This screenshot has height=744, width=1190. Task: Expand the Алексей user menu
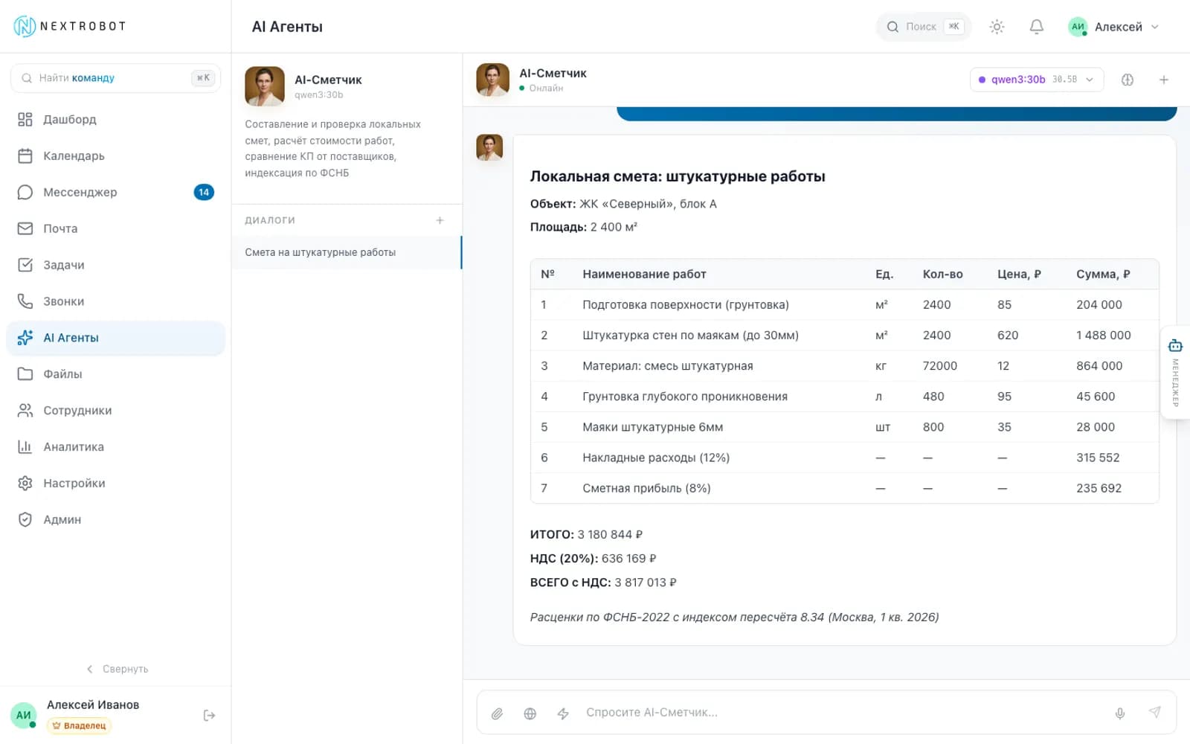click(x=1113, y=27)
